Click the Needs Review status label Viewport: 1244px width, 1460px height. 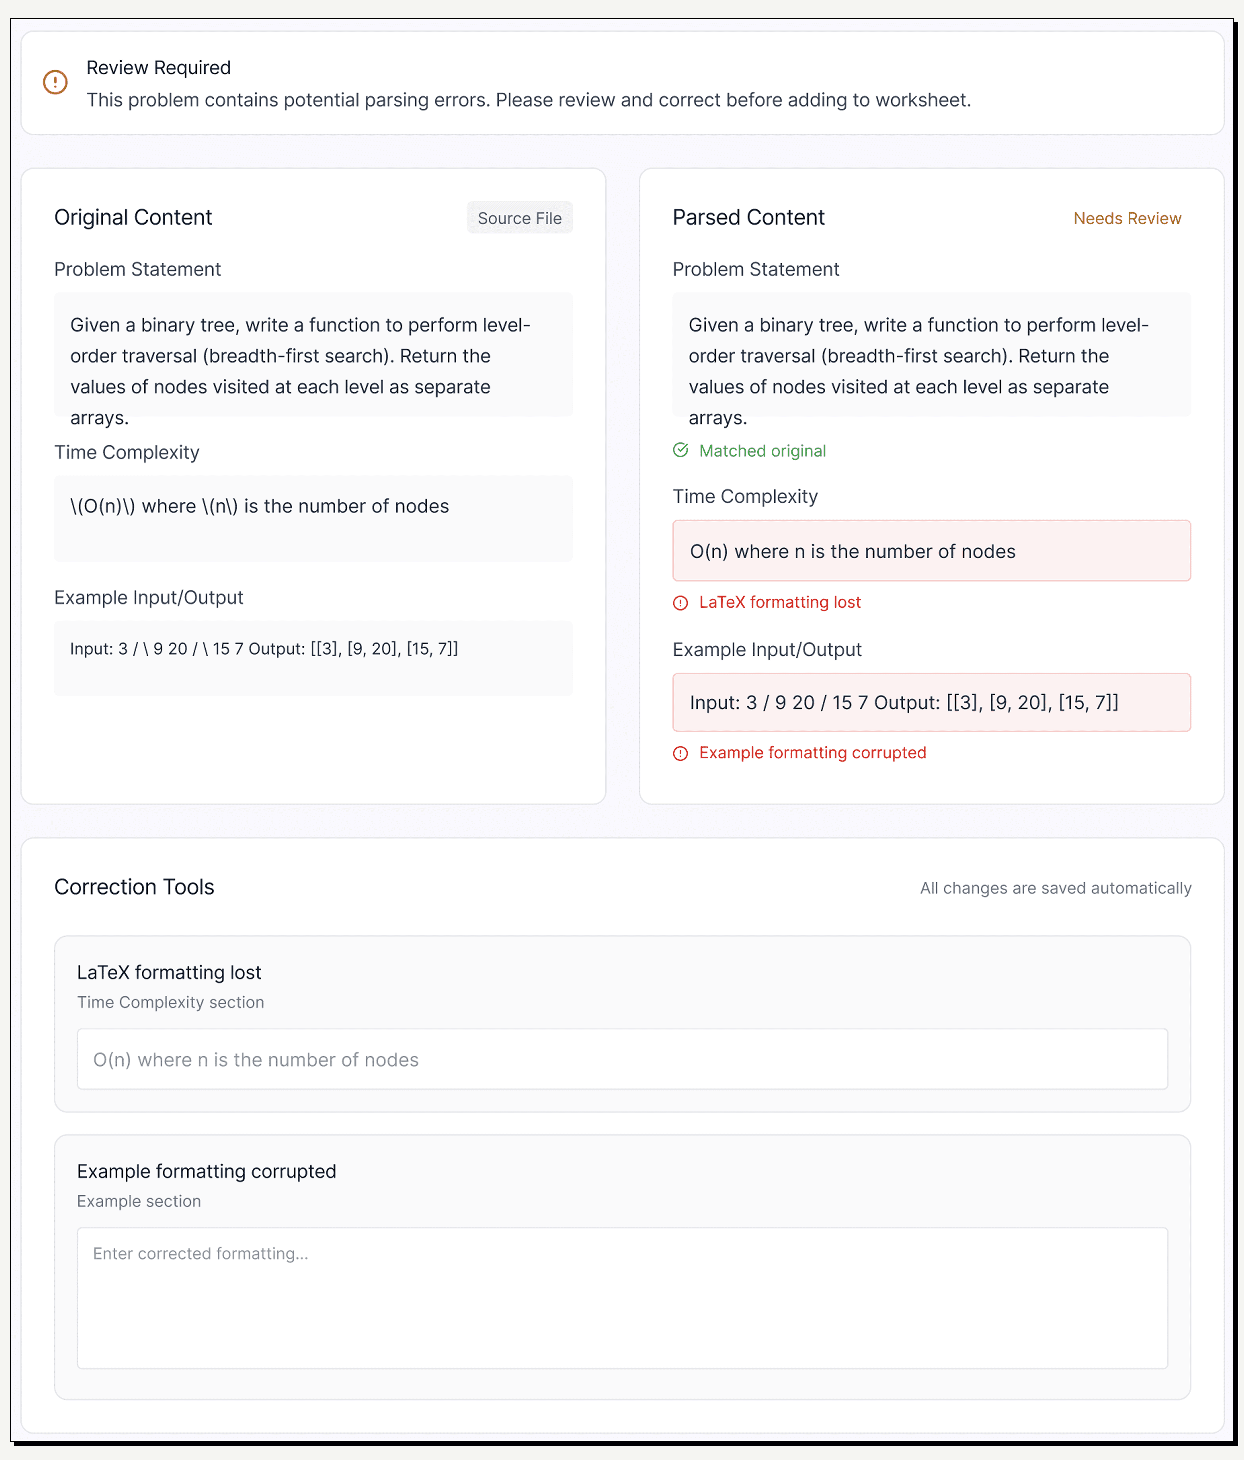click(1126, 219)
